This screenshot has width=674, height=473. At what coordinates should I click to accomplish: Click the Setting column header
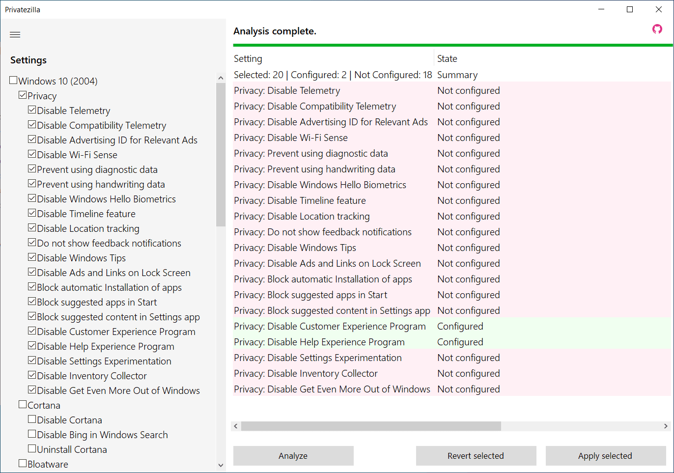tap(248, 58)
